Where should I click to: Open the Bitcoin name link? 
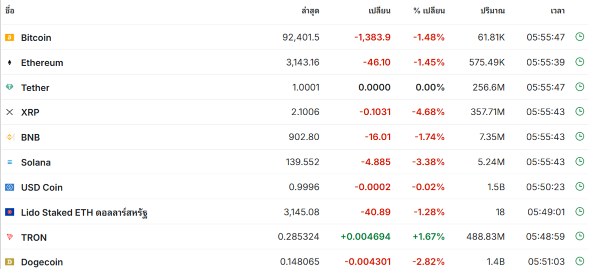36,38
